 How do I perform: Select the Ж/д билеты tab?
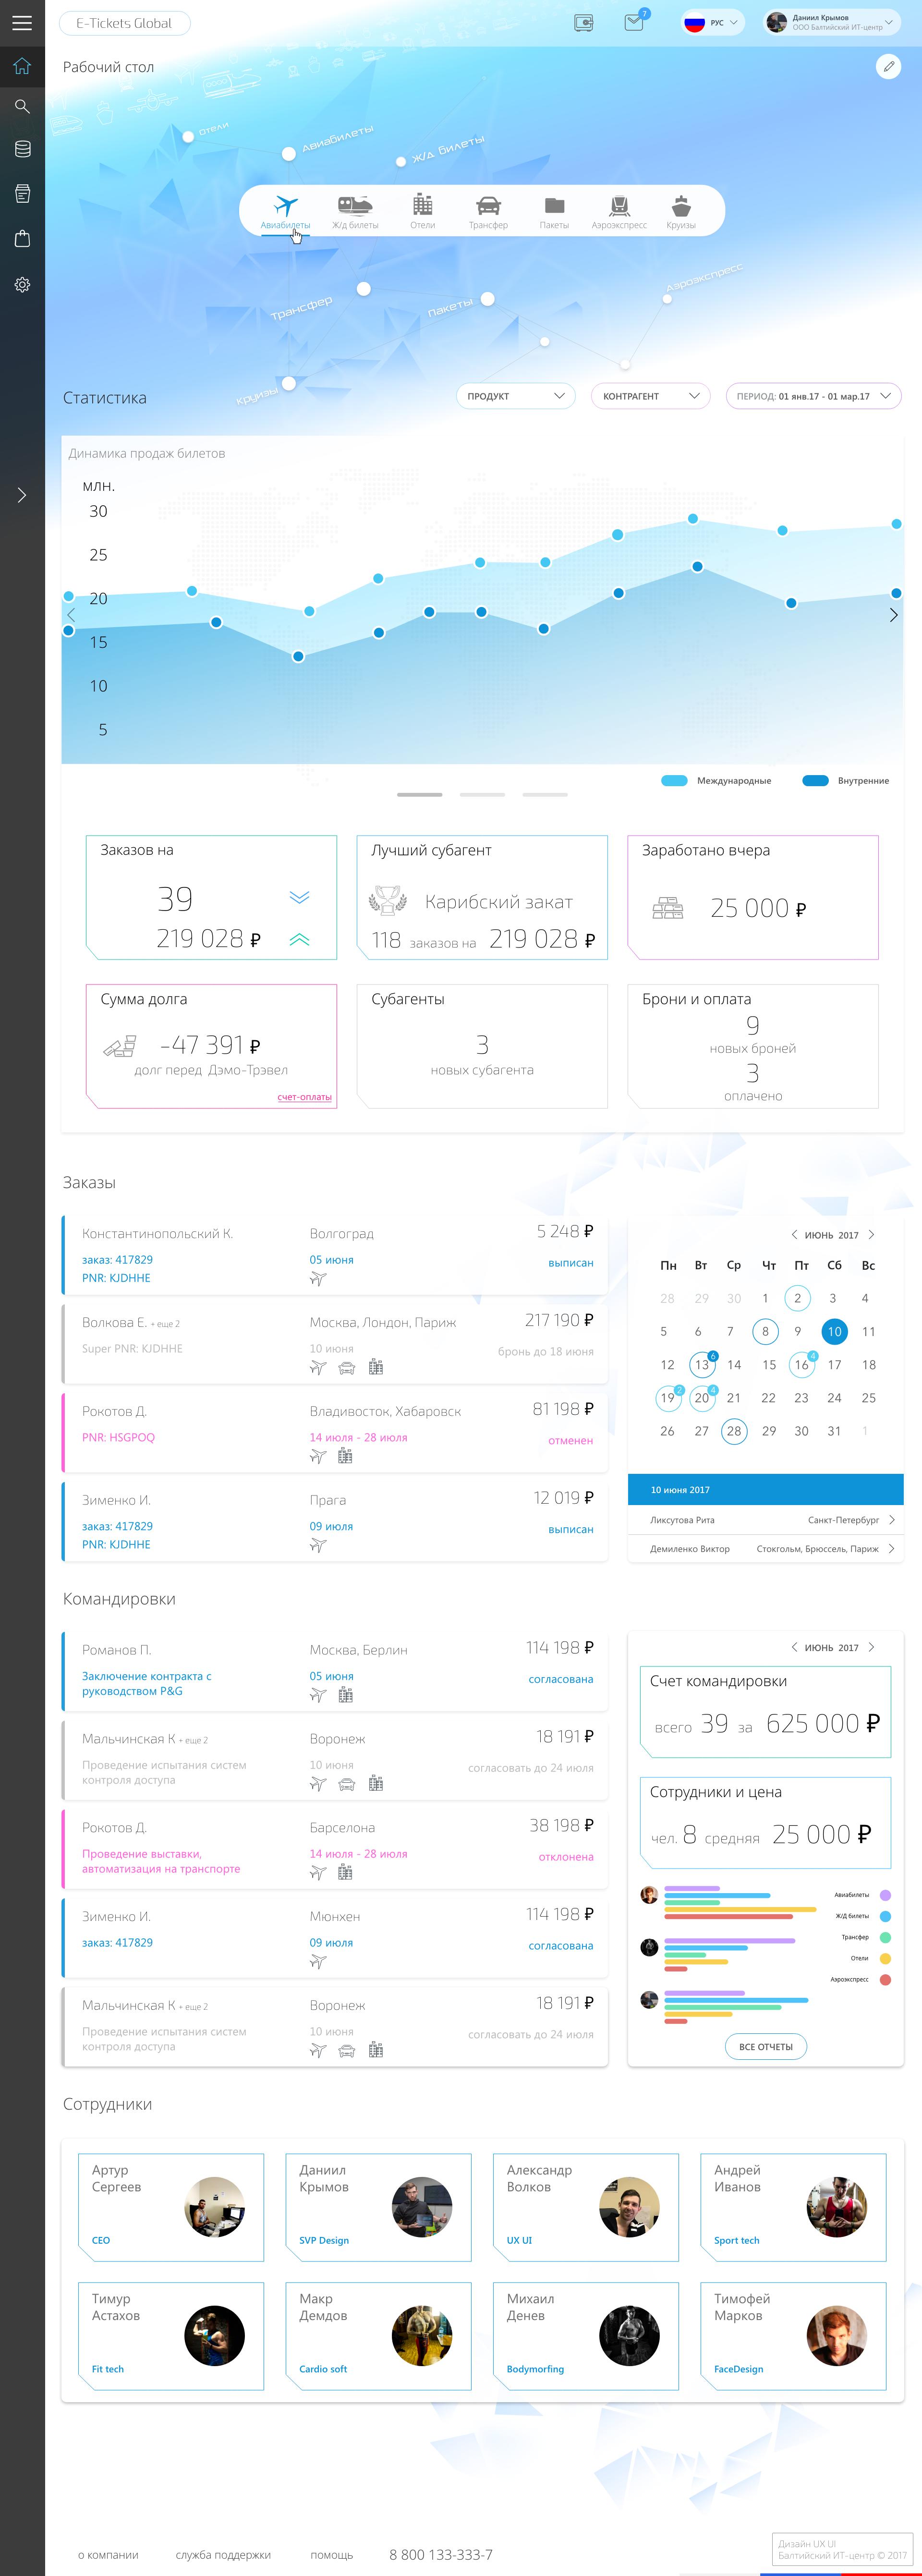tap(355, 211)
